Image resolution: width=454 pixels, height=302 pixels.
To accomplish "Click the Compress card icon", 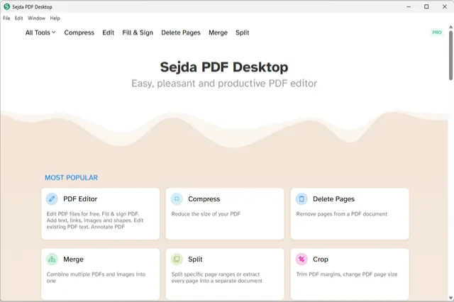I will (177, 199).
